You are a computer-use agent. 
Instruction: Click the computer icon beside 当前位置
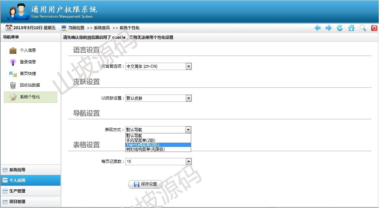(x=64, y=28)
